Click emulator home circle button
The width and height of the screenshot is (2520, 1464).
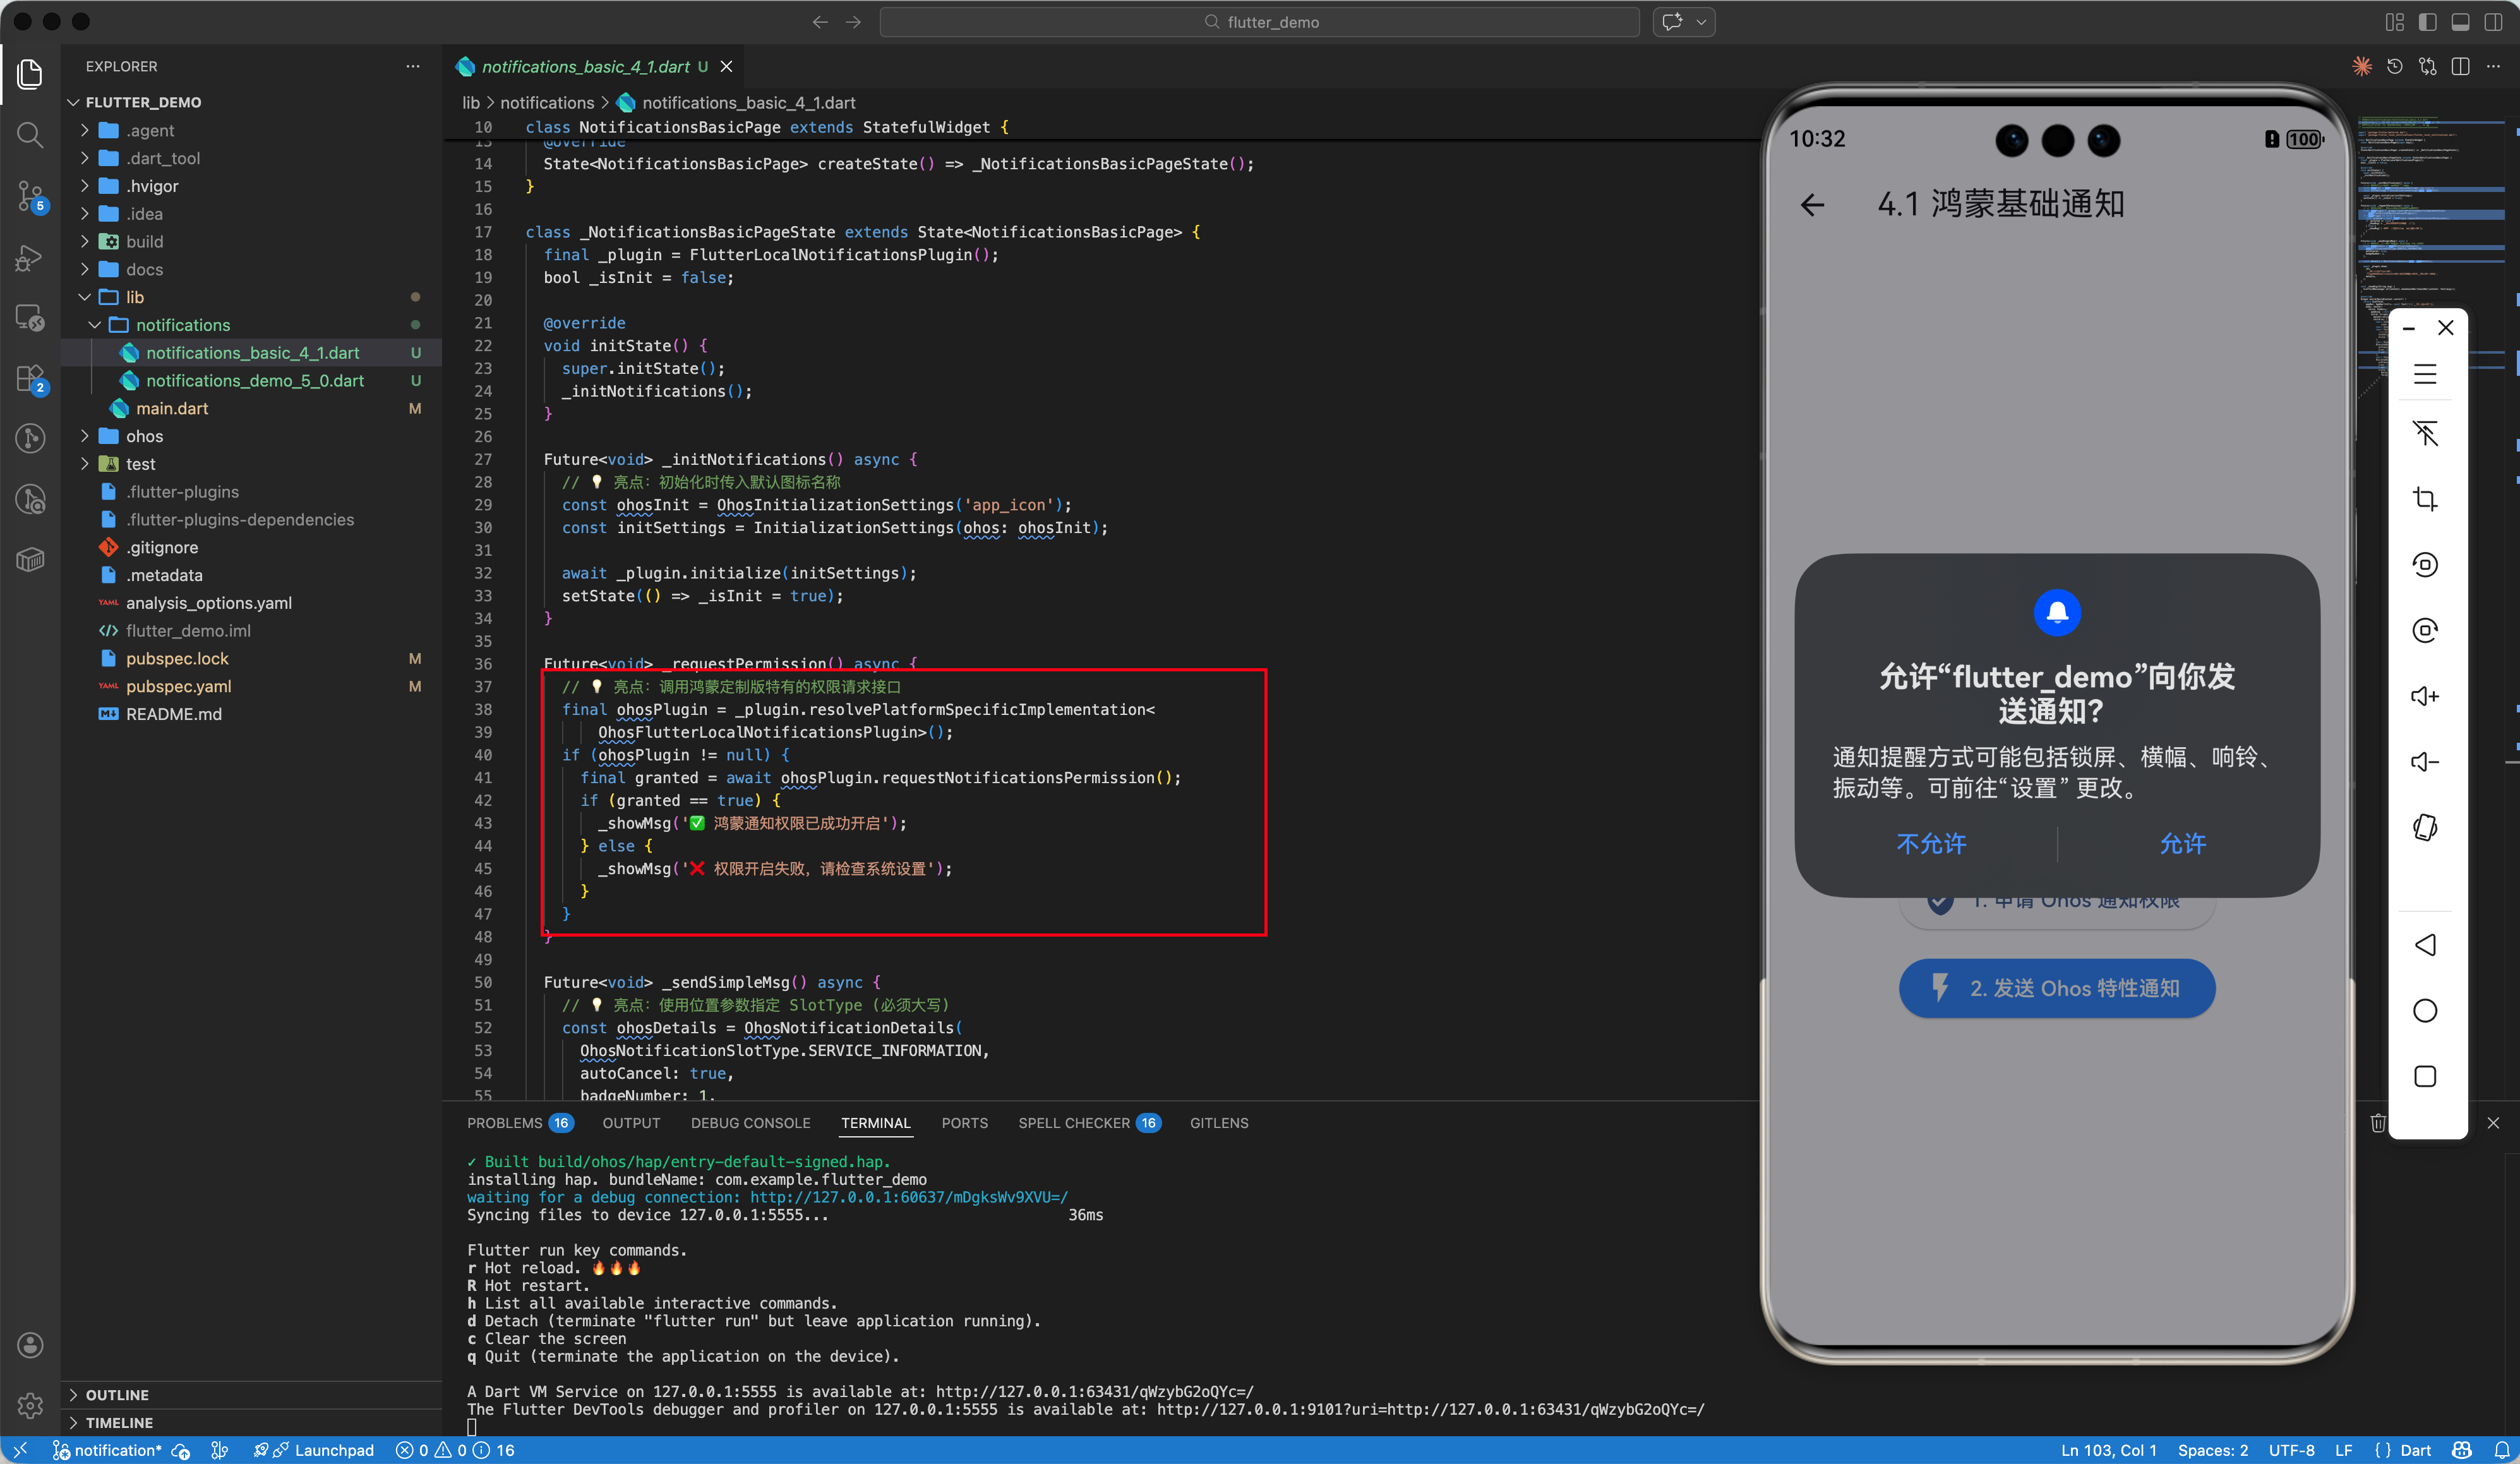pyautogui.click(x=2424, y=1011)
